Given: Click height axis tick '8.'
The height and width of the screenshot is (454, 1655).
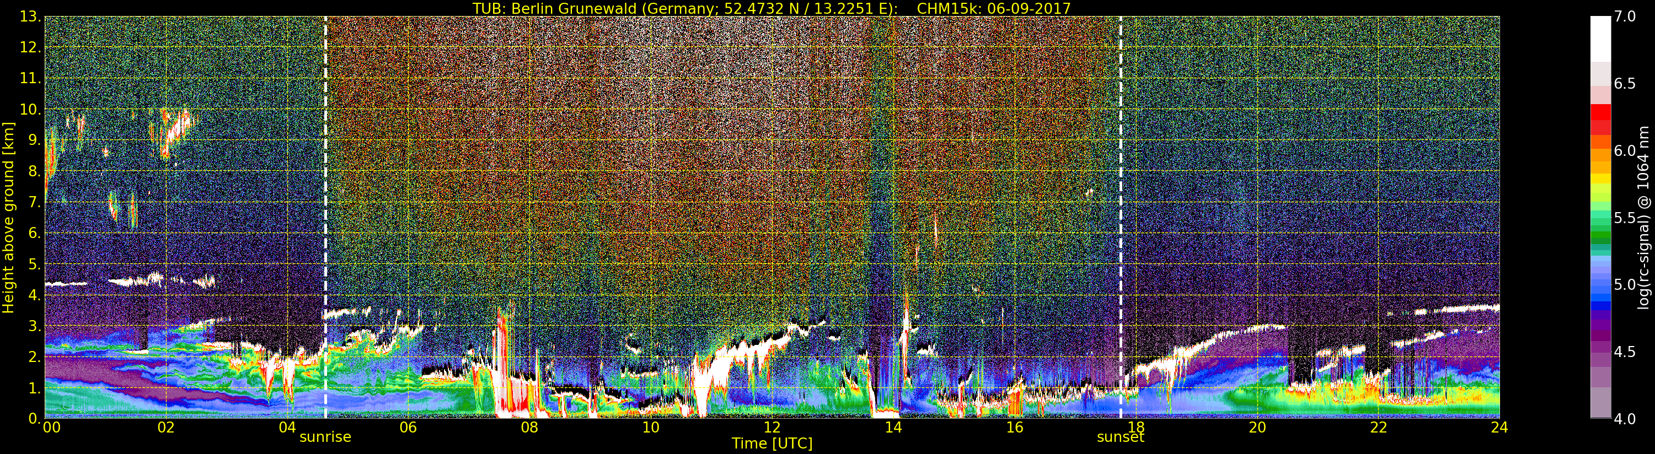Looking at the screenshot, I should click(35, 171).
